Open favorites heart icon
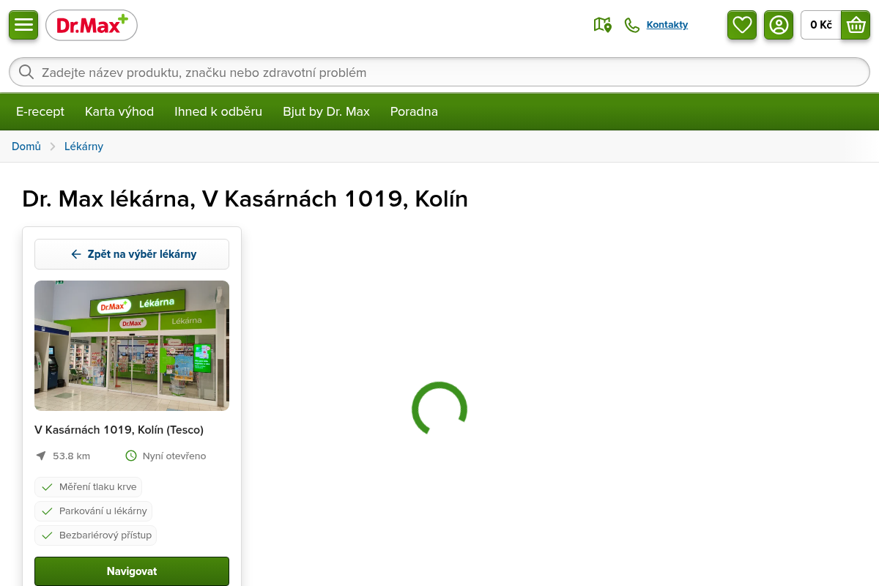 (742, 25)
